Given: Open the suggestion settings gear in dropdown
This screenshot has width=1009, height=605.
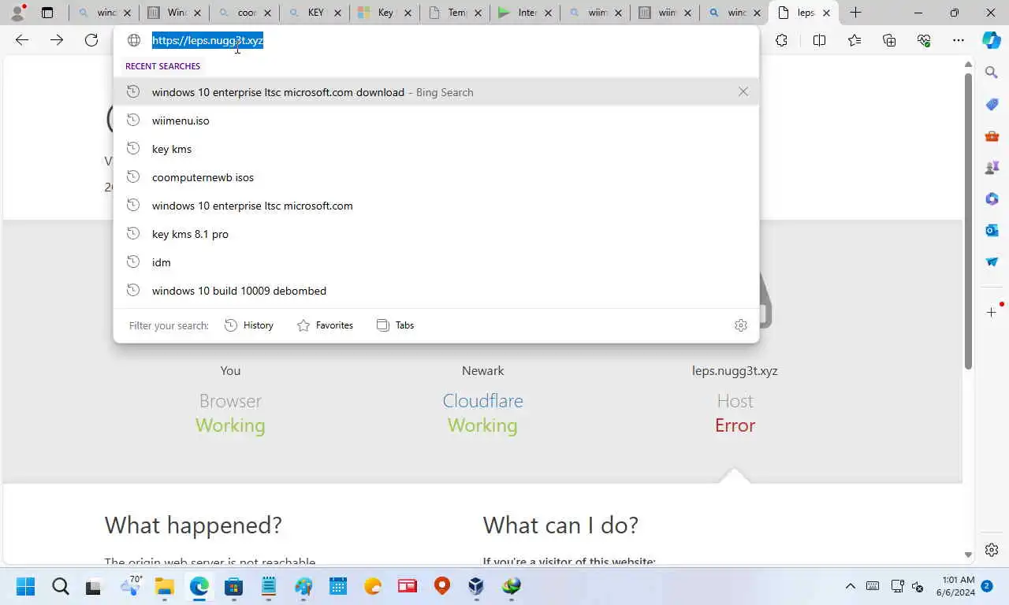Looking at the screenshot, I should [740, 325].
